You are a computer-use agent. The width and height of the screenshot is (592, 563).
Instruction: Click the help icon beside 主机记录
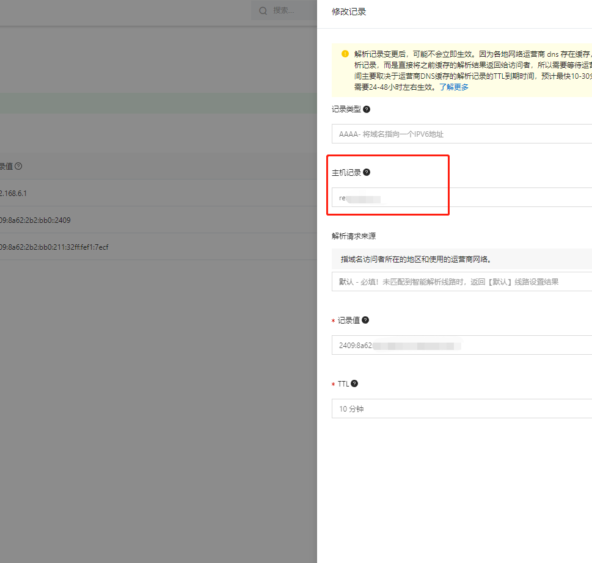click(x=366, y=172)
